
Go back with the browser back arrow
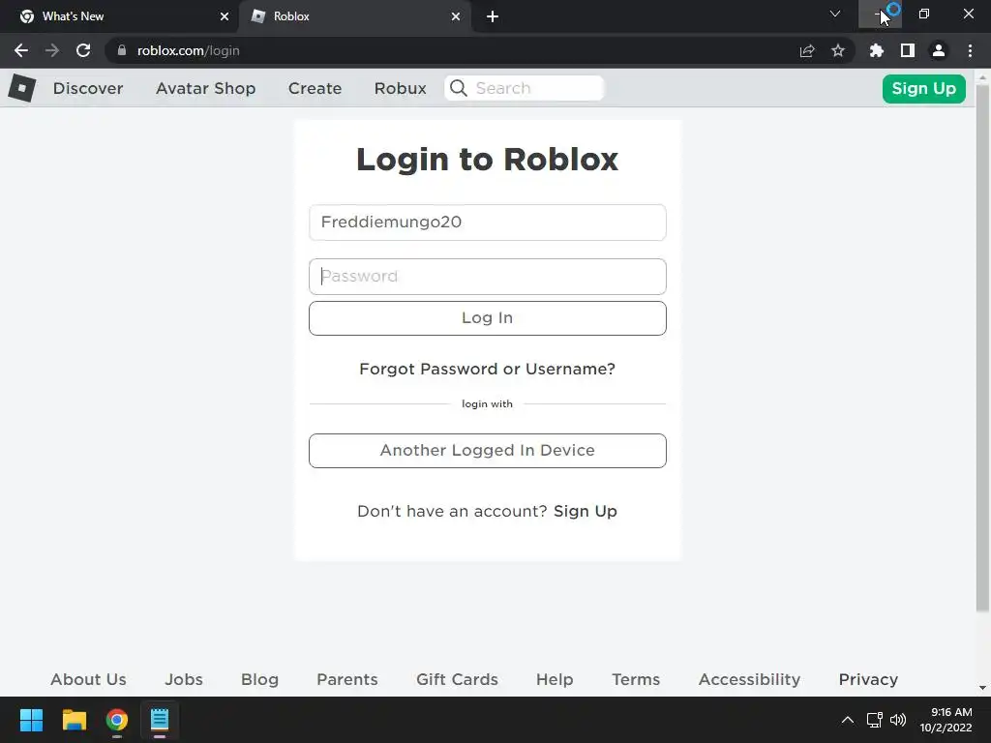tap(21, 50)
